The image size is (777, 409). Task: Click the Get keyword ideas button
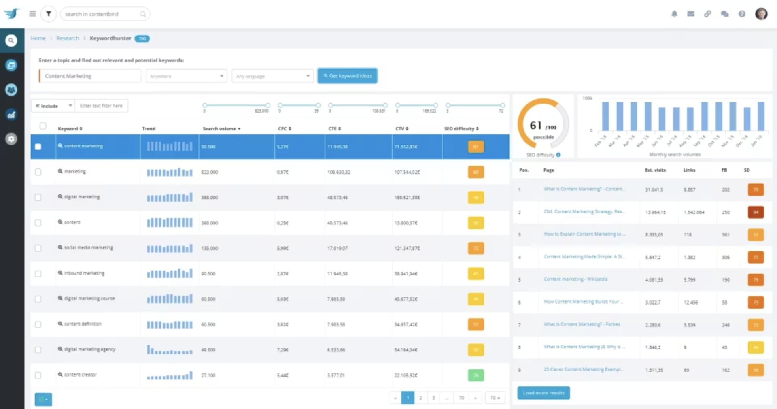pyautogui.click(x=347, y=76)
